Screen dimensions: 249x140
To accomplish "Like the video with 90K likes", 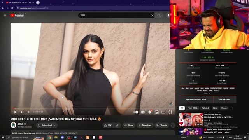I will point(108,125).
